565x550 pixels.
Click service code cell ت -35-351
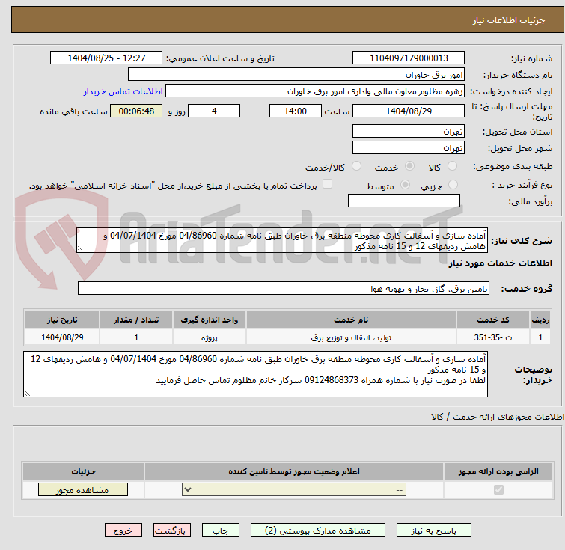493,337
